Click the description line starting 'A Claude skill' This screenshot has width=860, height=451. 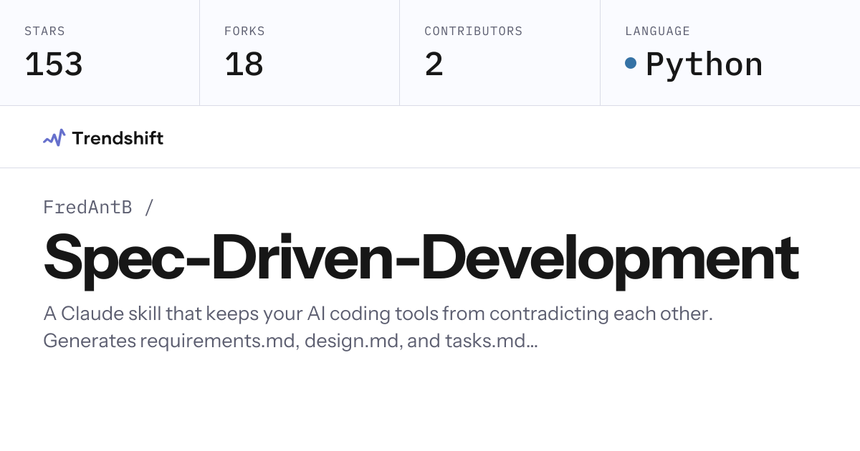378,314
